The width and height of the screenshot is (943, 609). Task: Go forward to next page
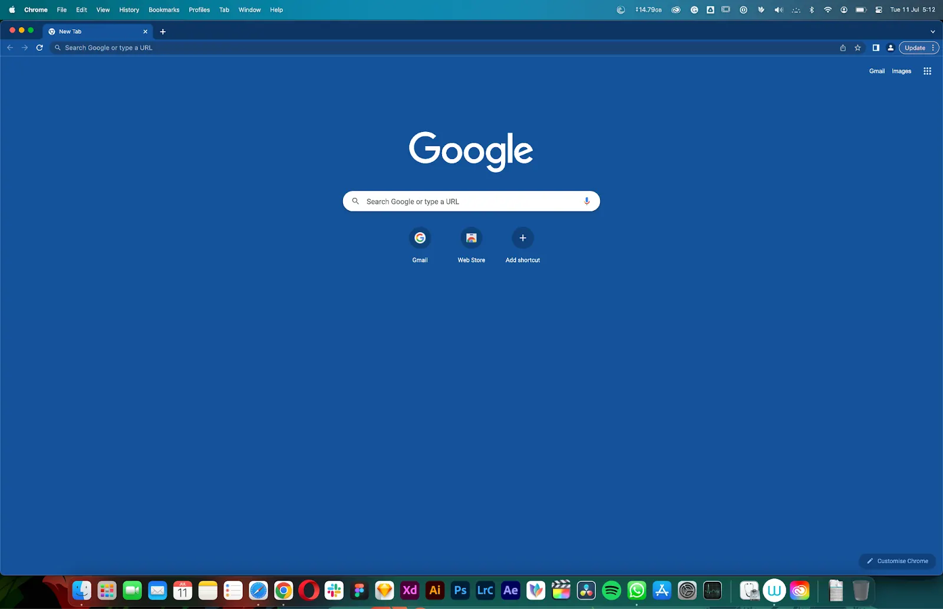point(25,48)
